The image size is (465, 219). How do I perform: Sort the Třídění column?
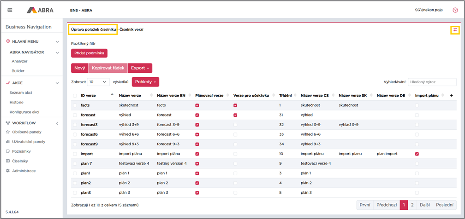[295, 95]
